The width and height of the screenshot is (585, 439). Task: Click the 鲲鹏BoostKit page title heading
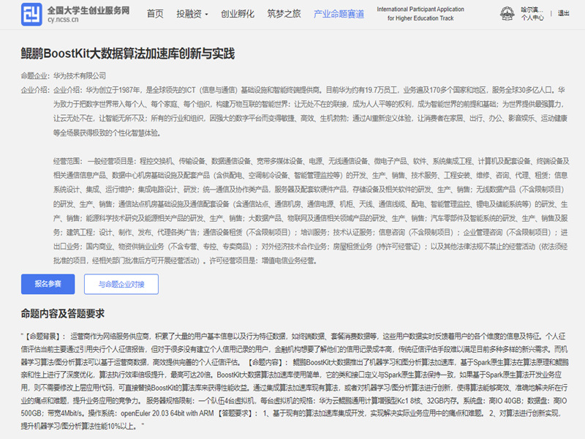pyautogui.click(x=127, y=54)
